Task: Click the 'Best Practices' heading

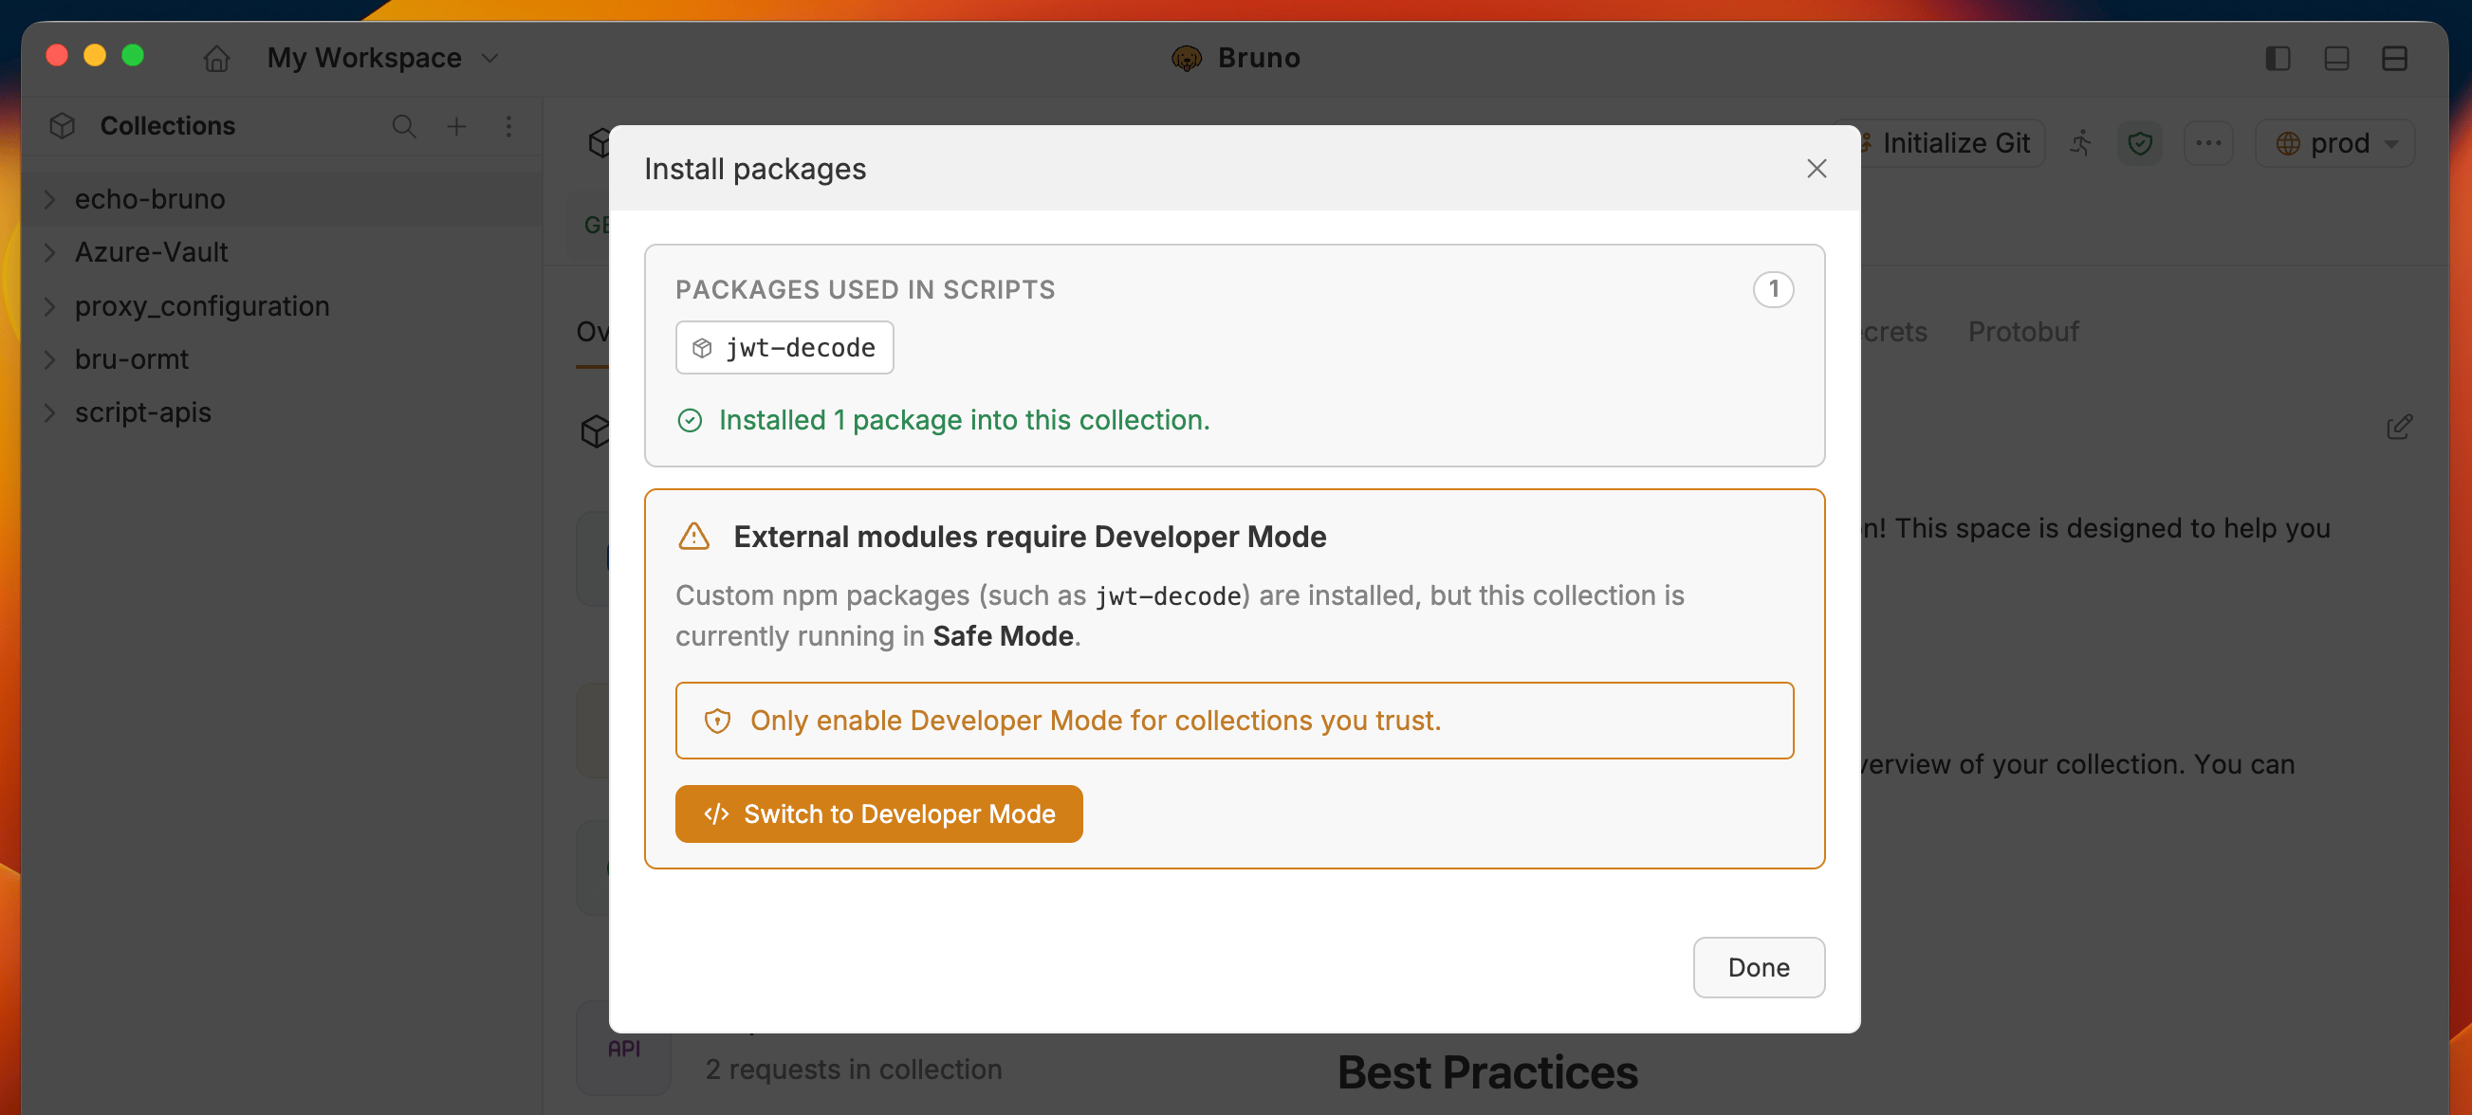Action: click(1486, 1071)
